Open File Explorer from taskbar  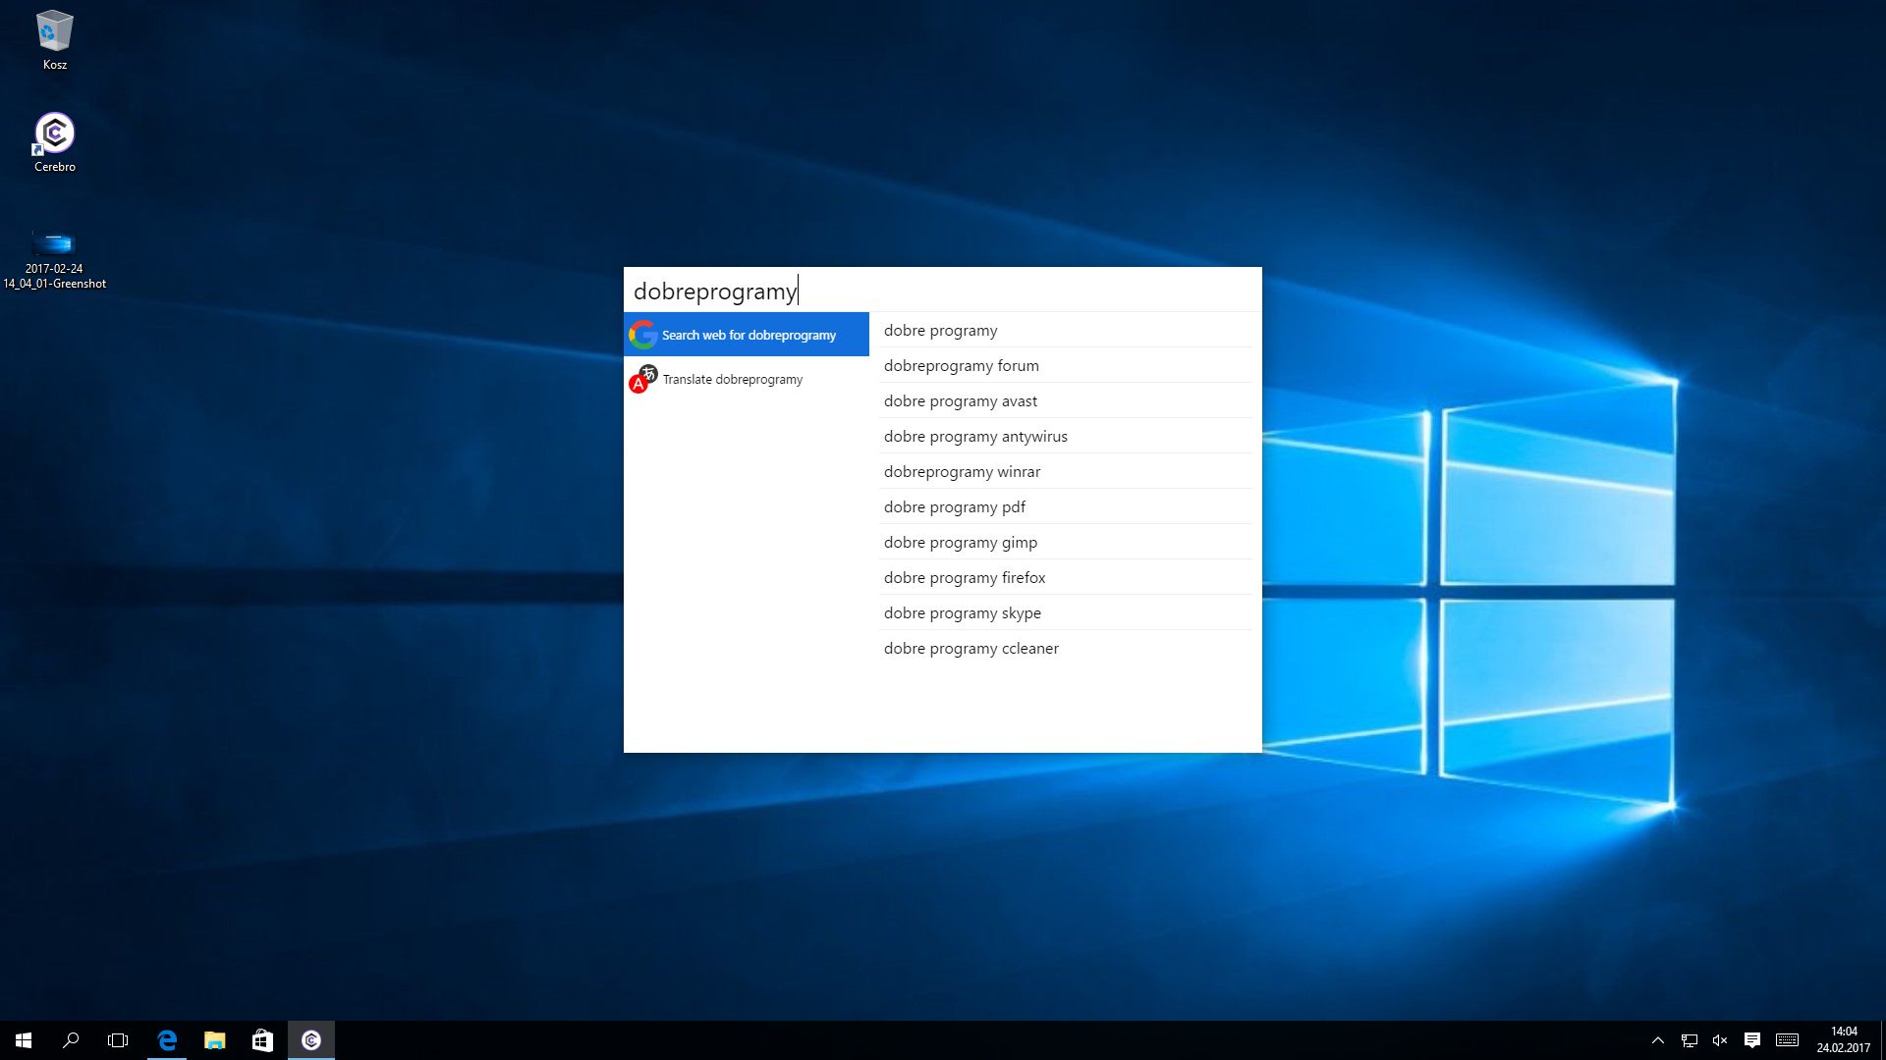coord(214,1040)
